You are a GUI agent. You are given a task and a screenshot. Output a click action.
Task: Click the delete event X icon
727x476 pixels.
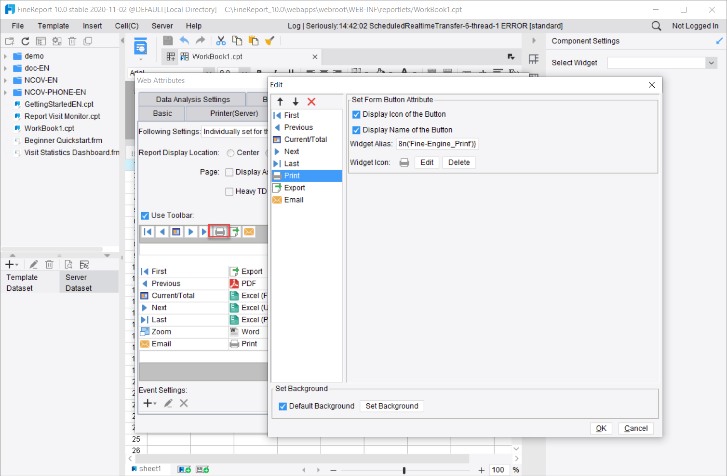[184, 403]
